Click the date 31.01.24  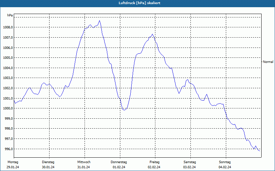click(84, 167)
